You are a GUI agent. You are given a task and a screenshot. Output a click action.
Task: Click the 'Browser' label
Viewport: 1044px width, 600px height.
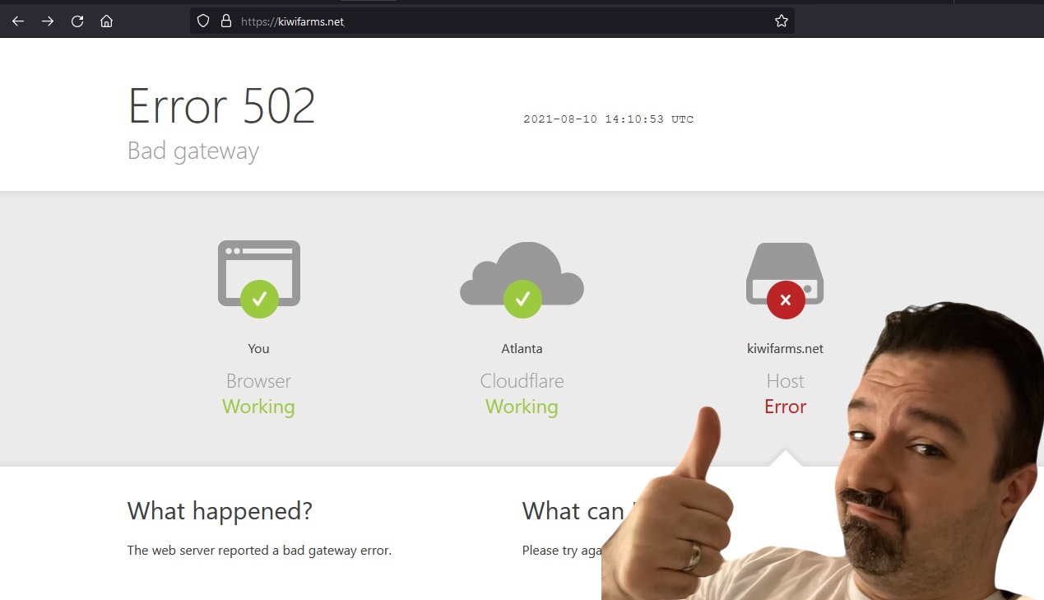pyautogui.click(x=258, y=381)
